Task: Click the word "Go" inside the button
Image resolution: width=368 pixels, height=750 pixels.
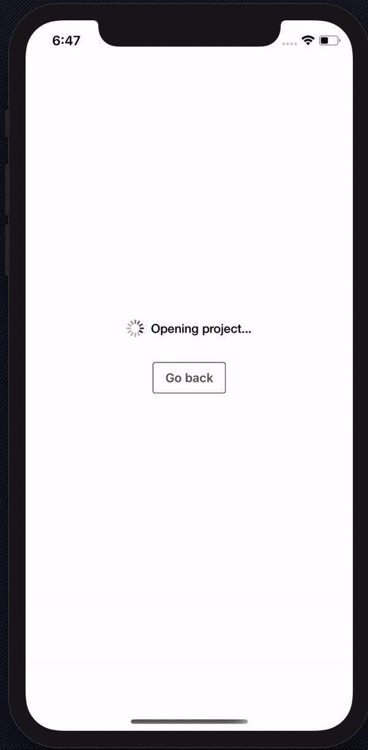Action: 174,378
